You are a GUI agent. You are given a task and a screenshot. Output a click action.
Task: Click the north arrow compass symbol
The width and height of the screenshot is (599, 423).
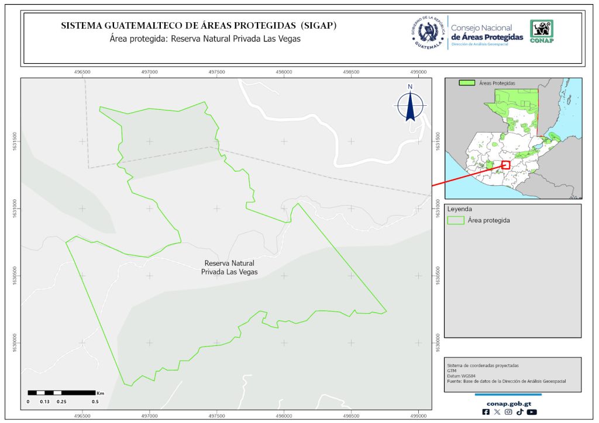tap(411, 103)
